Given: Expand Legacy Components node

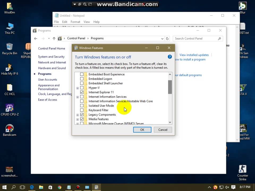Looking at the screenshot, I should click(x=78, y=115).
